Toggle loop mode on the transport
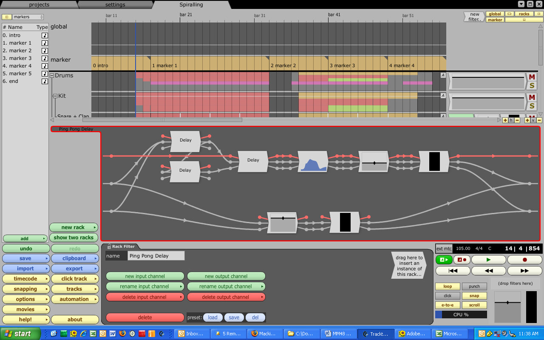The image size is (544, 340). (x=448, y=286)
